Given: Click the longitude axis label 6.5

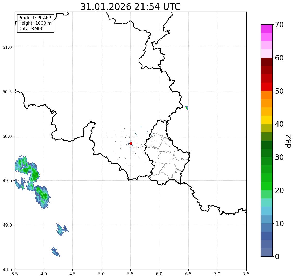Looking at the screenshot, I should pyautogui.click(x=188, y=274).
